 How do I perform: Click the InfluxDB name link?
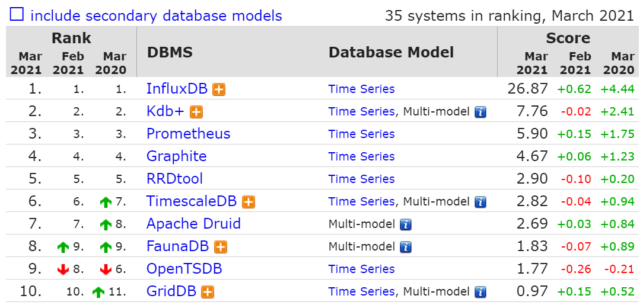177,89
